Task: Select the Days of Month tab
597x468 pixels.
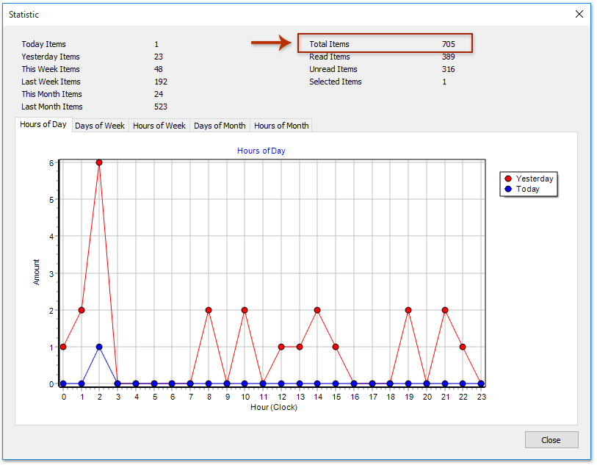Action: [x=220, y=126]
